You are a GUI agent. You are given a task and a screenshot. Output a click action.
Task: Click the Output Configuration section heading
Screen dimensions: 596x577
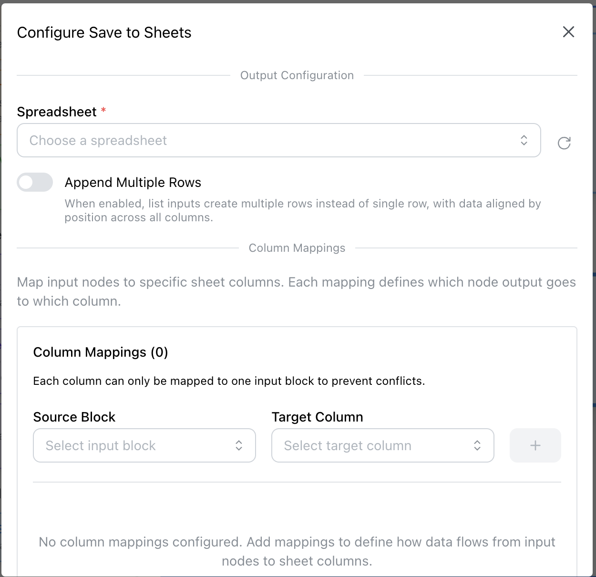[297, 75]
